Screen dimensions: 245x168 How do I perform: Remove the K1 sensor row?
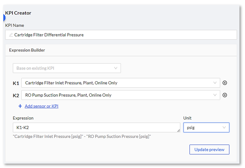coord(225,83)
